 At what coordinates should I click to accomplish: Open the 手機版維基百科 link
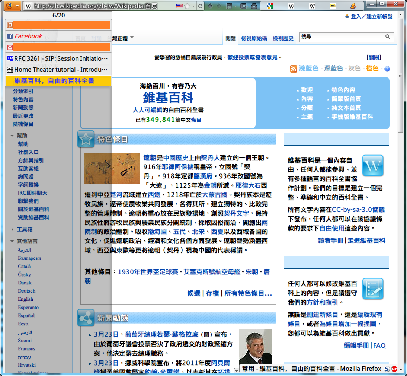352,117
